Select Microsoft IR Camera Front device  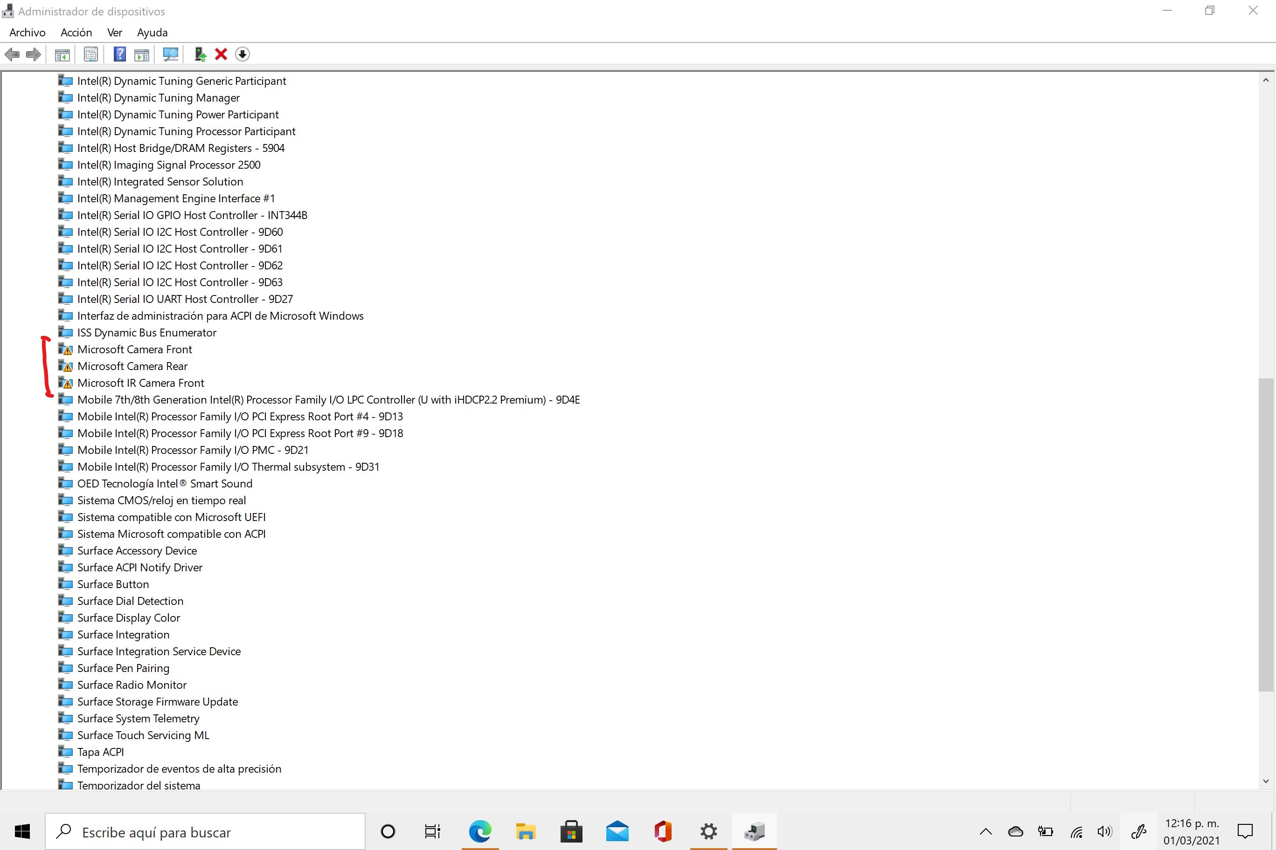point(140,383)
